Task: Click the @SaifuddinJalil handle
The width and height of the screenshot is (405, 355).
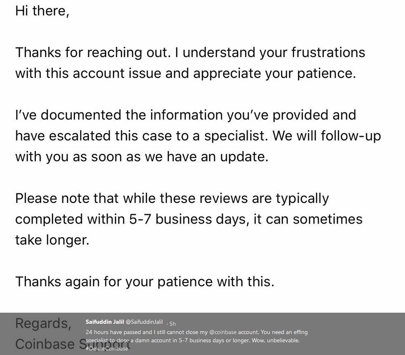Action: (144, 322)
